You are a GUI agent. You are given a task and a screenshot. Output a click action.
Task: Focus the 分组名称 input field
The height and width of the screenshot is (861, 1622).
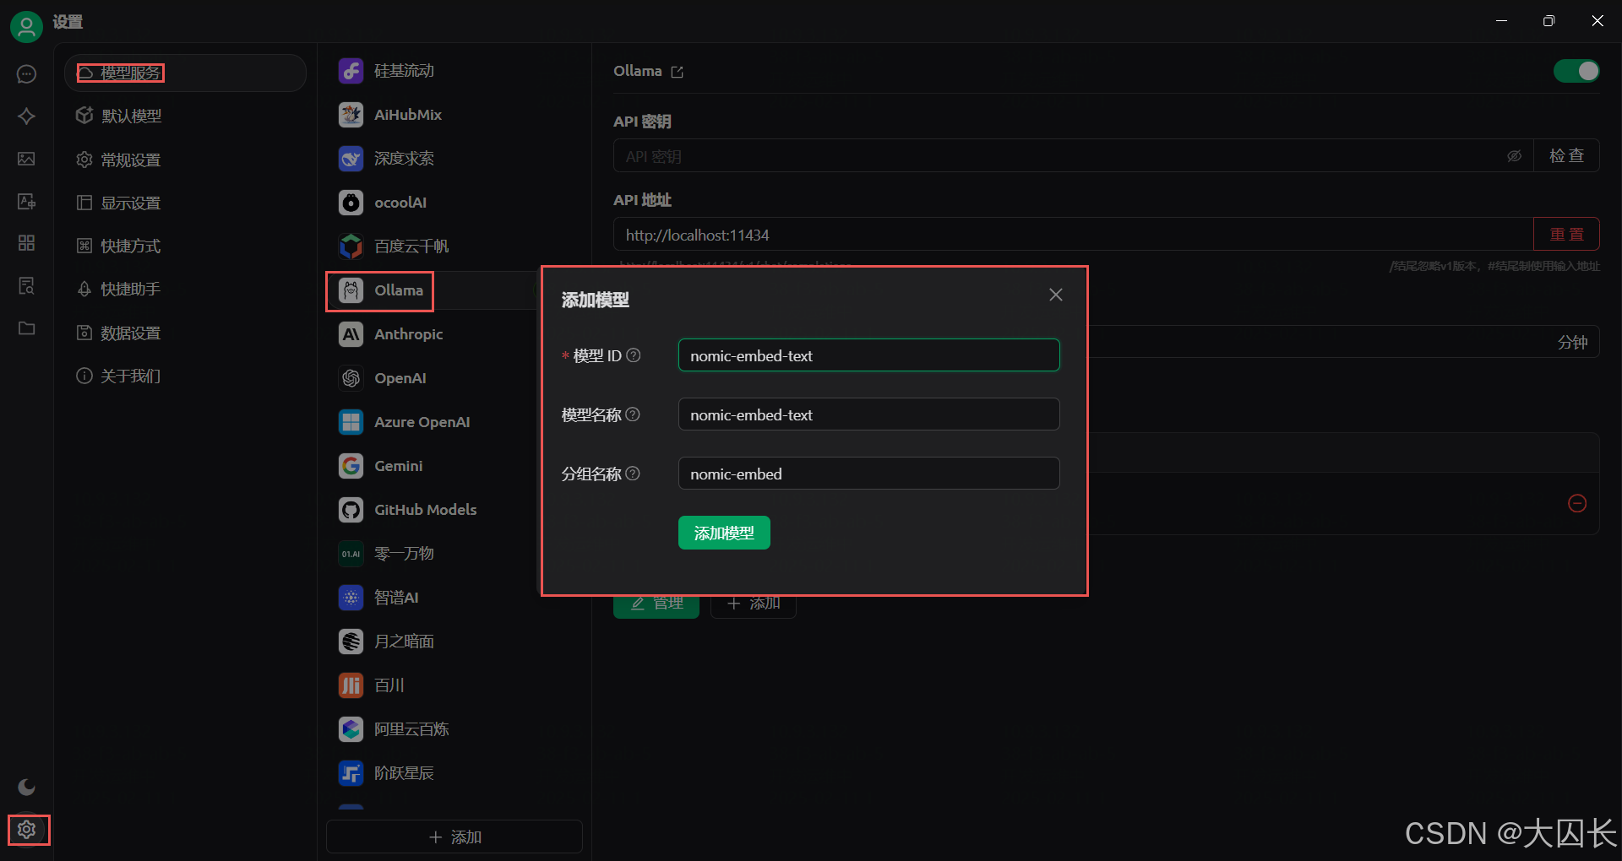[868, 474]
